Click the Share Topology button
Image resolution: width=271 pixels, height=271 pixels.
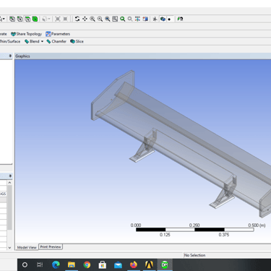(x=26, y=34)
